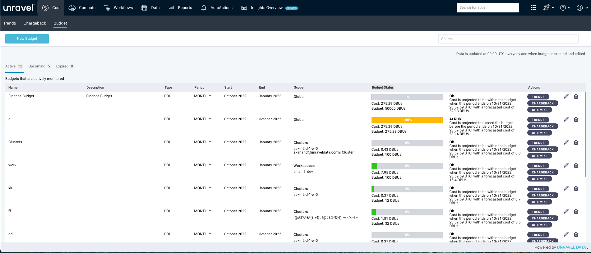The image size is (591, 253).
Task: Optimize the kk budget
Action: click(x=540, y=202)
